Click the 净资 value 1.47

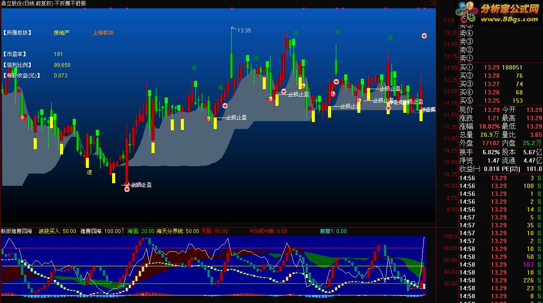[494, 161]
